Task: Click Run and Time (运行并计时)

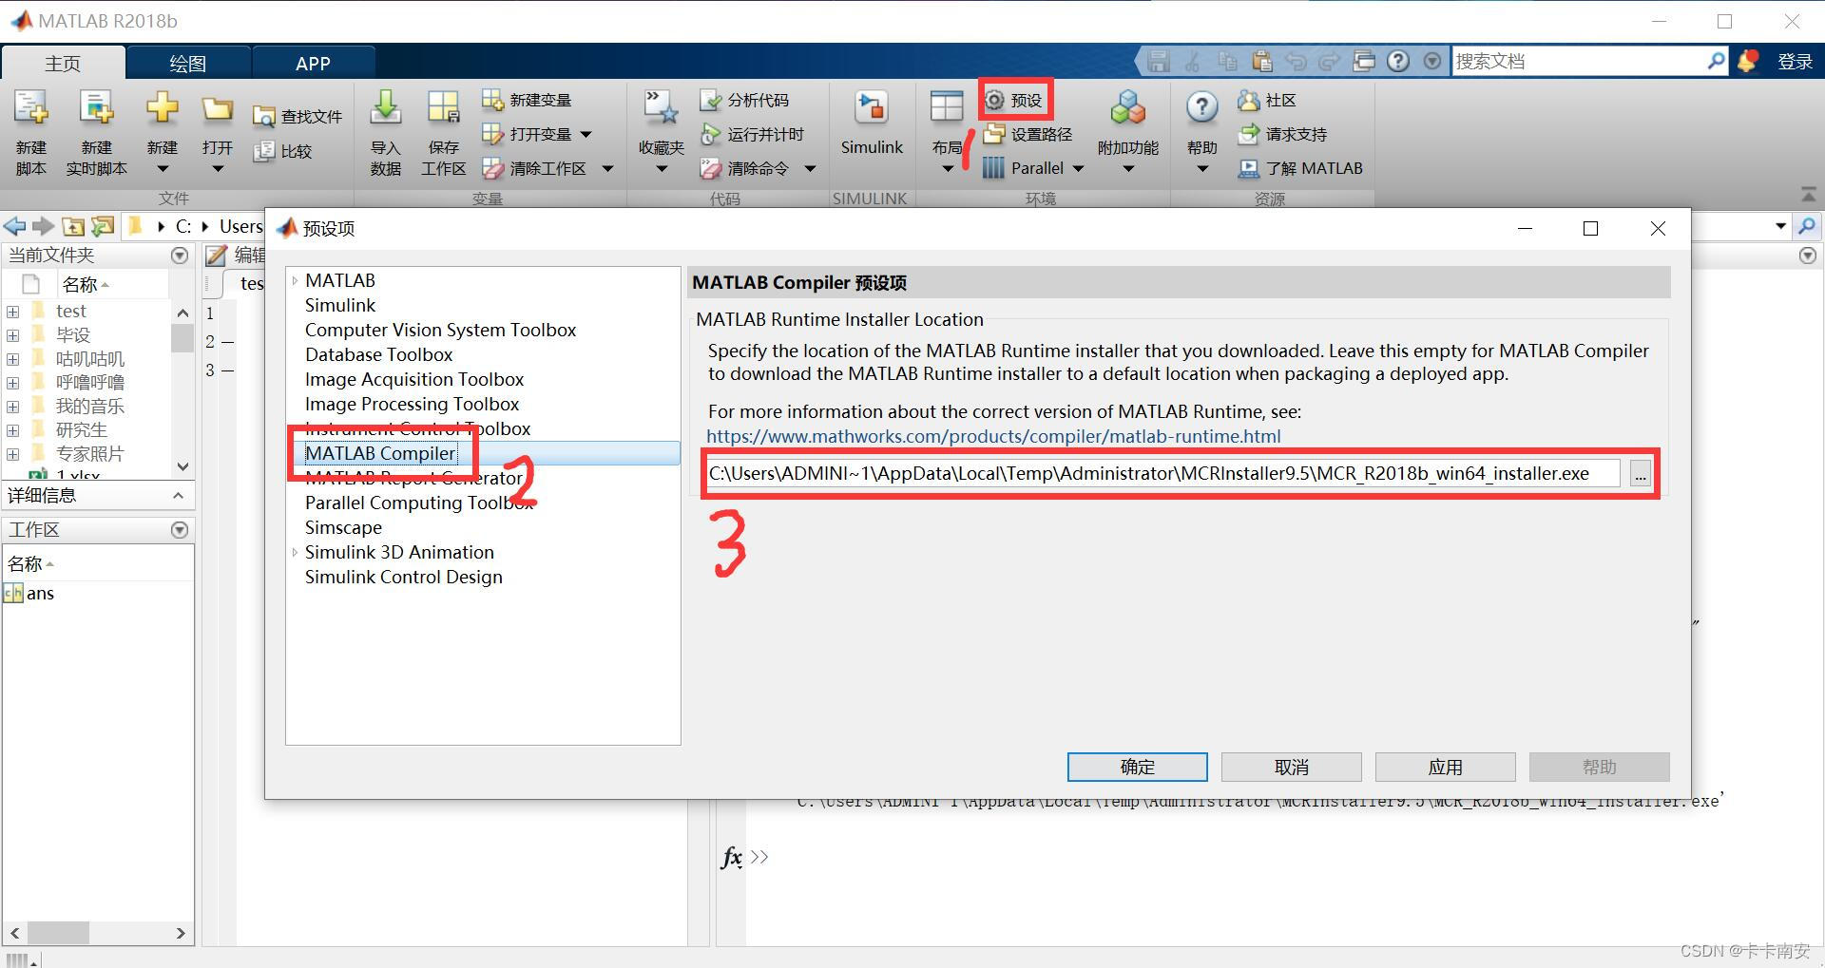Action: tap(753, 134)
